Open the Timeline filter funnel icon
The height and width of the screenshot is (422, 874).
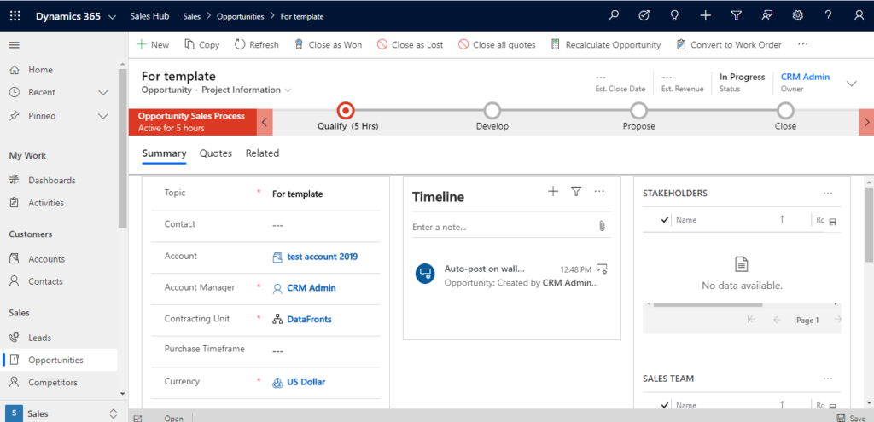[x=576, y=192]
